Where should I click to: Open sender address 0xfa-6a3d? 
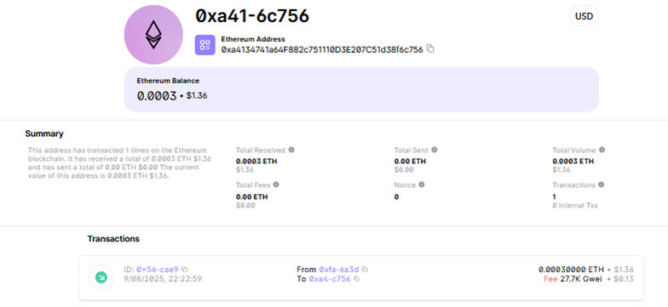[339, 270]
